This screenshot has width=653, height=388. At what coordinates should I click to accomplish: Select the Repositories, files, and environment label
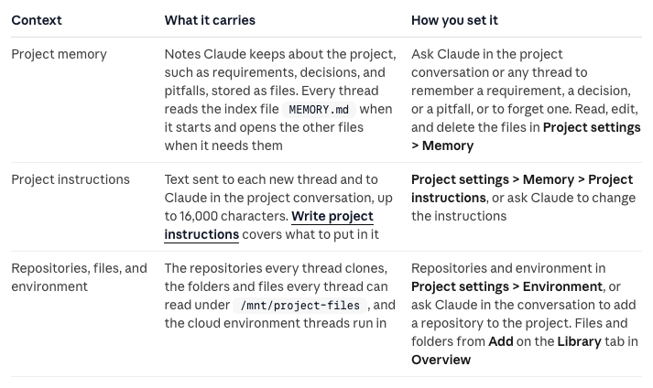pyautogui.click(x=79, y=277)
